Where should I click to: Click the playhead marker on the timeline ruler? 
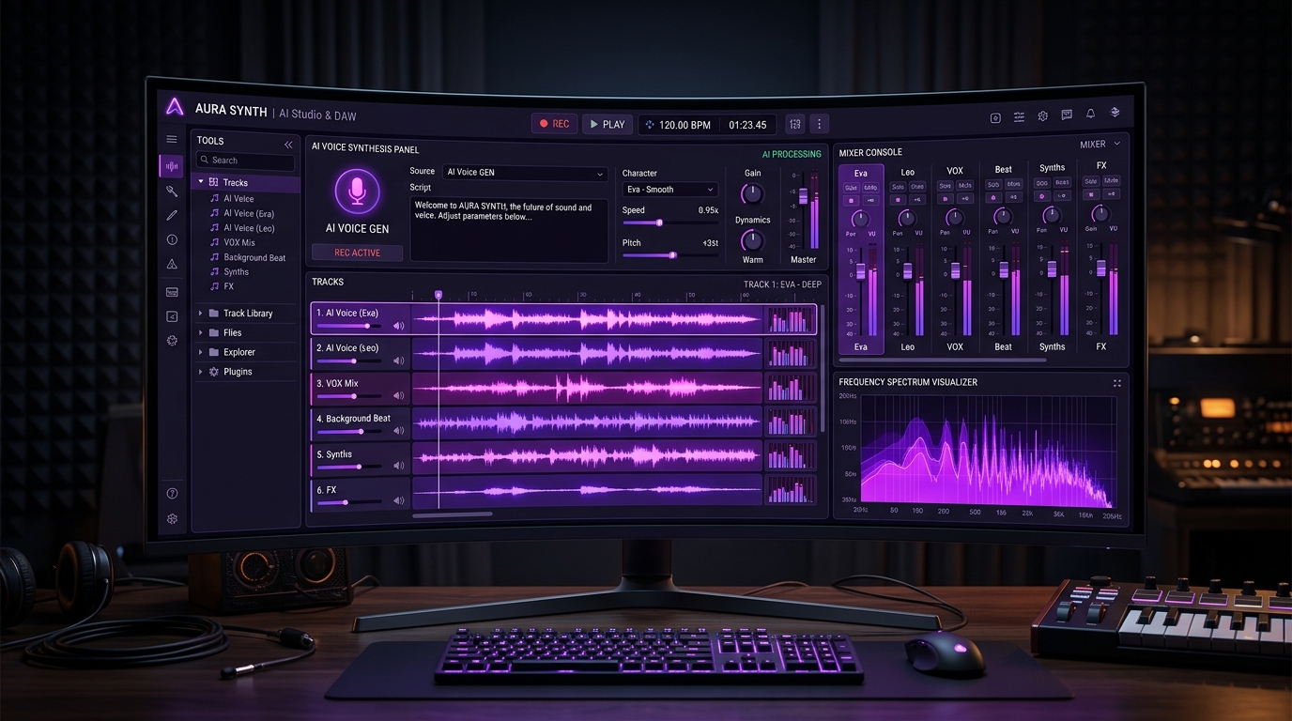438,295
